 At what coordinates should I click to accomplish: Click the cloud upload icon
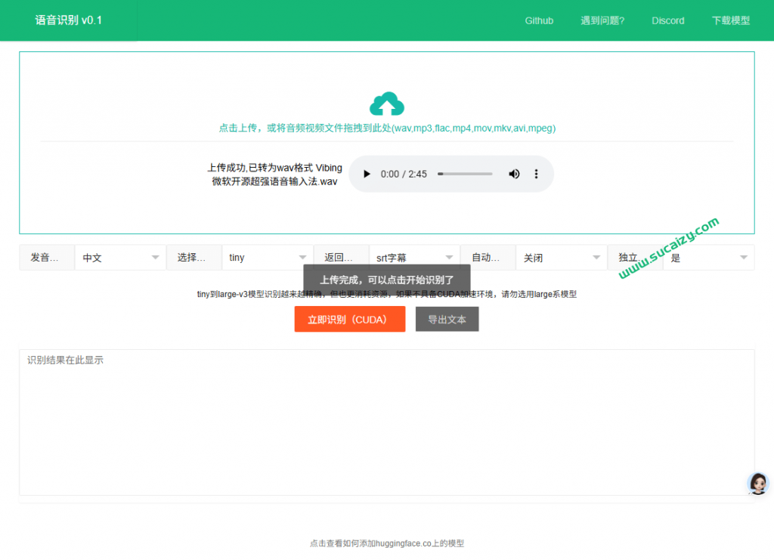(x=387, y=104)
